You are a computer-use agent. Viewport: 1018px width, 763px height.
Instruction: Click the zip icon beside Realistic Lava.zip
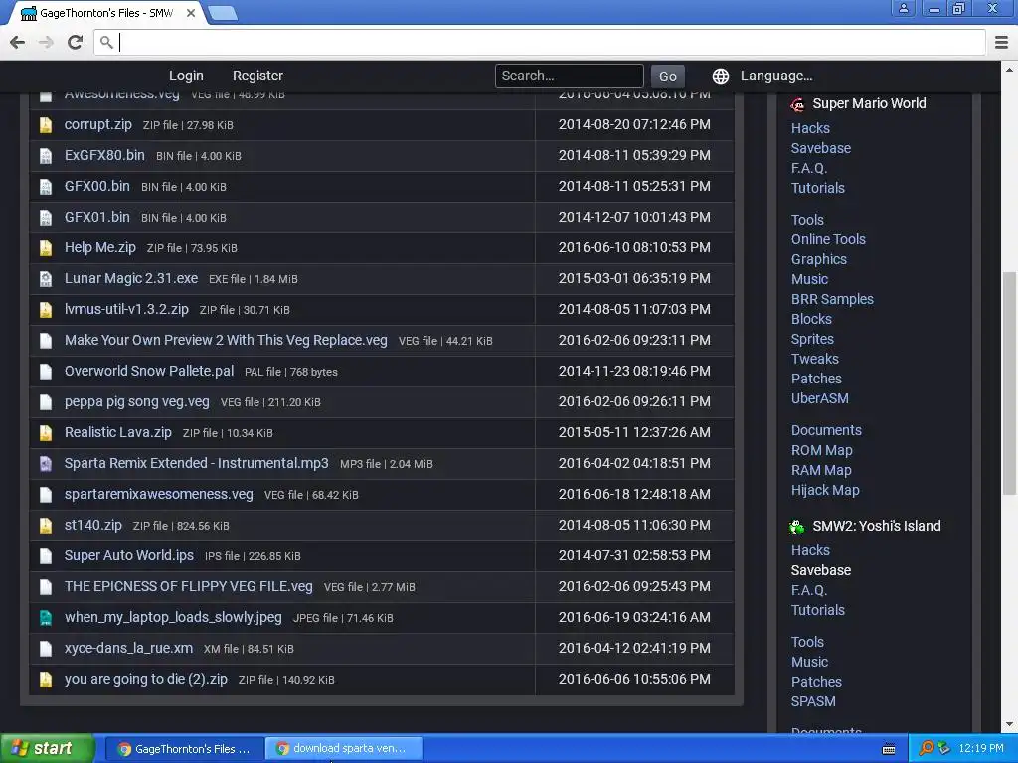point(46,433)
